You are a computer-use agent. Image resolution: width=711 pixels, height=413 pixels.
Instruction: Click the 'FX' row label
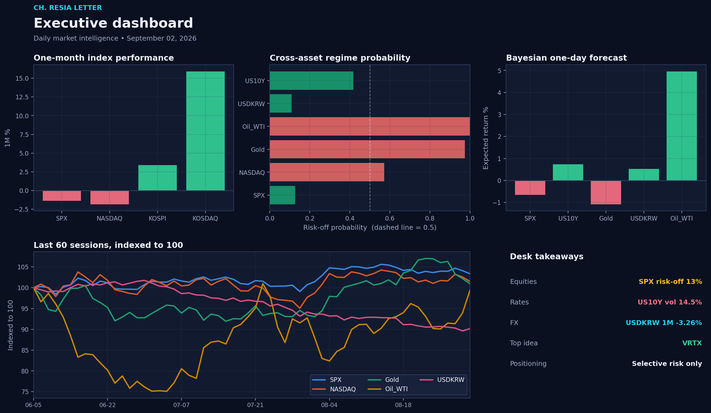point(514,323)
